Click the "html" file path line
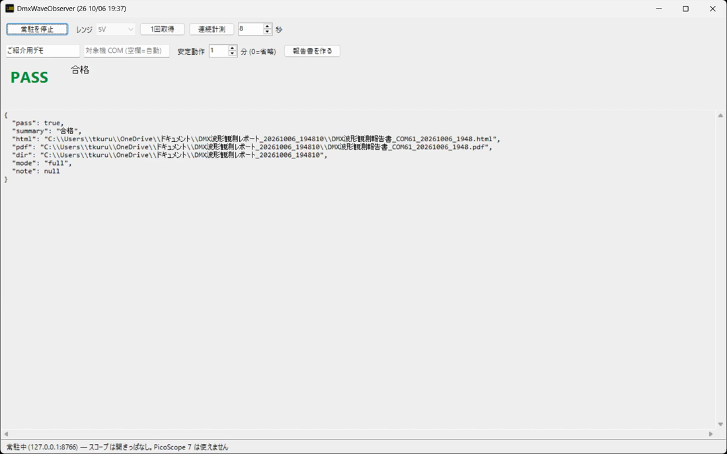The image size is (727, 454). (x=256, y=139)
